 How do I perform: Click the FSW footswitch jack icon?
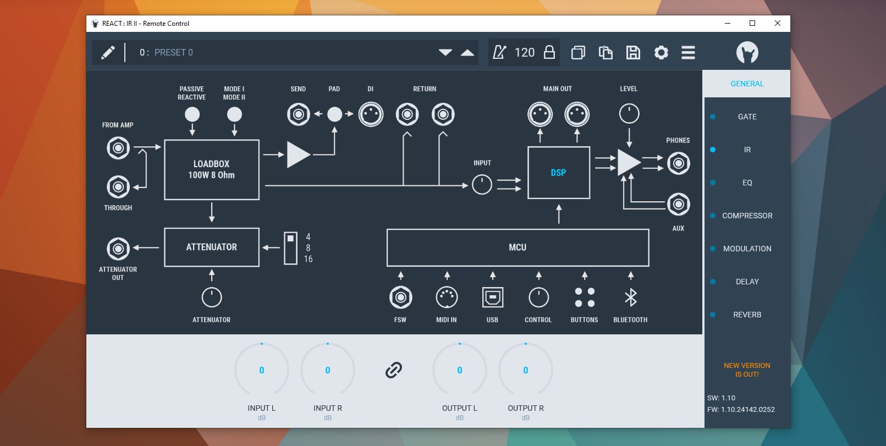(401, 298)
